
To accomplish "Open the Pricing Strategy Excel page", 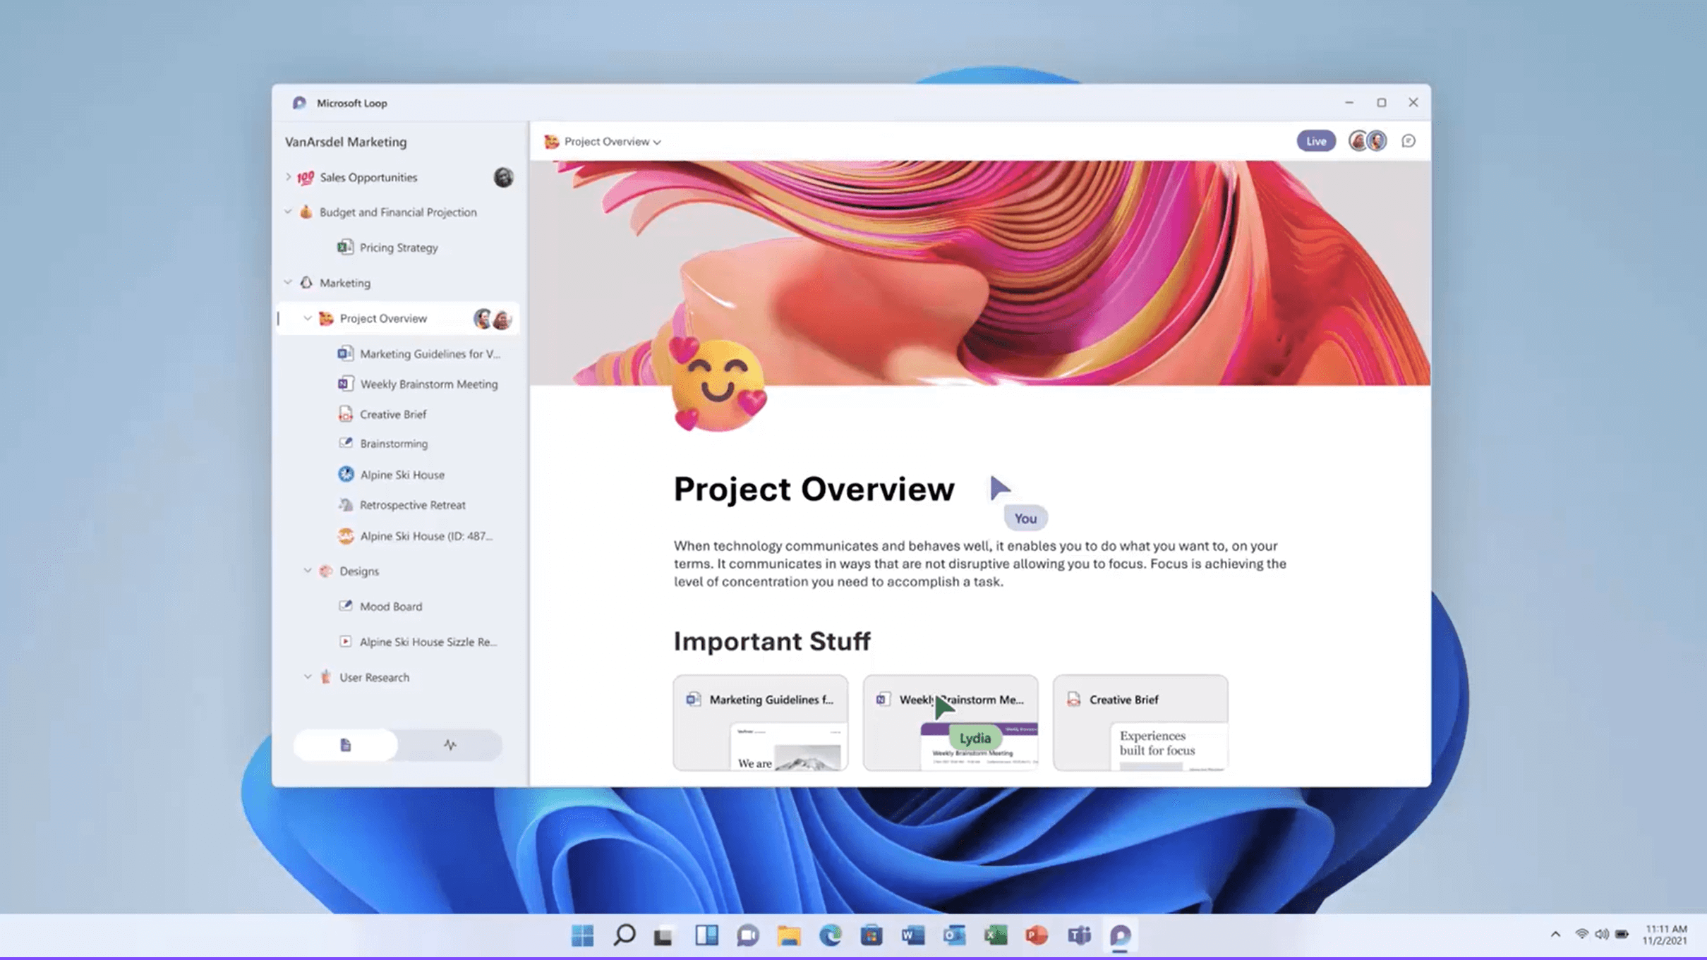I will pos(397,247).
